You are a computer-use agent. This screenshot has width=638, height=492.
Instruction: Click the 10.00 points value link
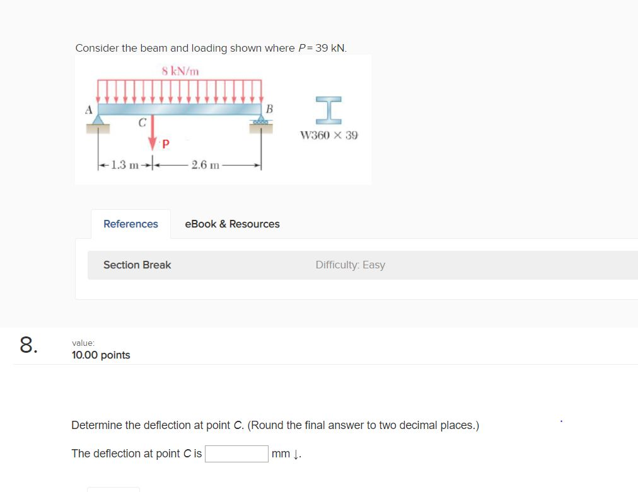(101, 355)
